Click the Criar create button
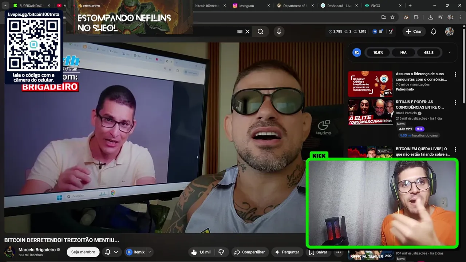This screenshot has height=262, width=466. pos(414,32)
